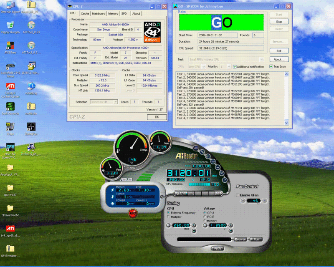The image size is (334, 267).
Task: Click the Apply button in AiBooster
Action: (218, 249)
